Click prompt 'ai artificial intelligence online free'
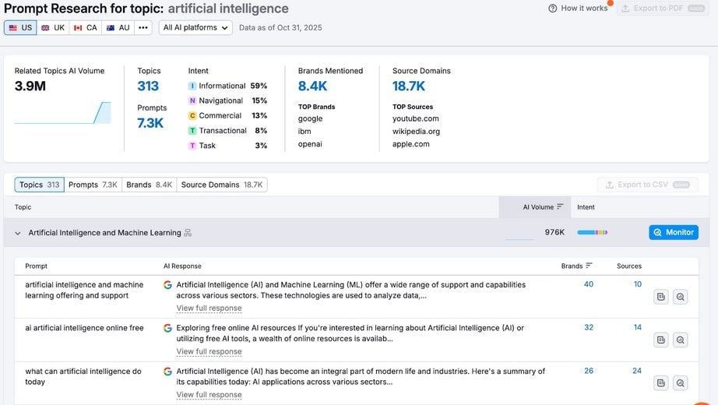Viewport: 718px width, 405px height. pos(84,328)
